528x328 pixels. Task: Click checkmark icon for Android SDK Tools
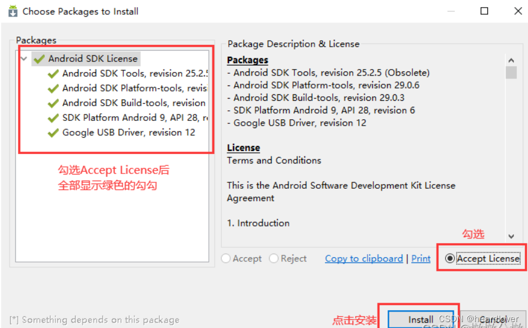(x=53, y=73)
